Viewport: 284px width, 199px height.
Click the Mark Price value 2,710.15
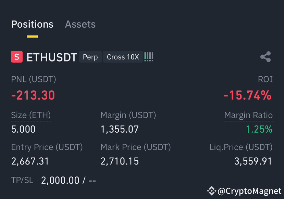[120, 161]
